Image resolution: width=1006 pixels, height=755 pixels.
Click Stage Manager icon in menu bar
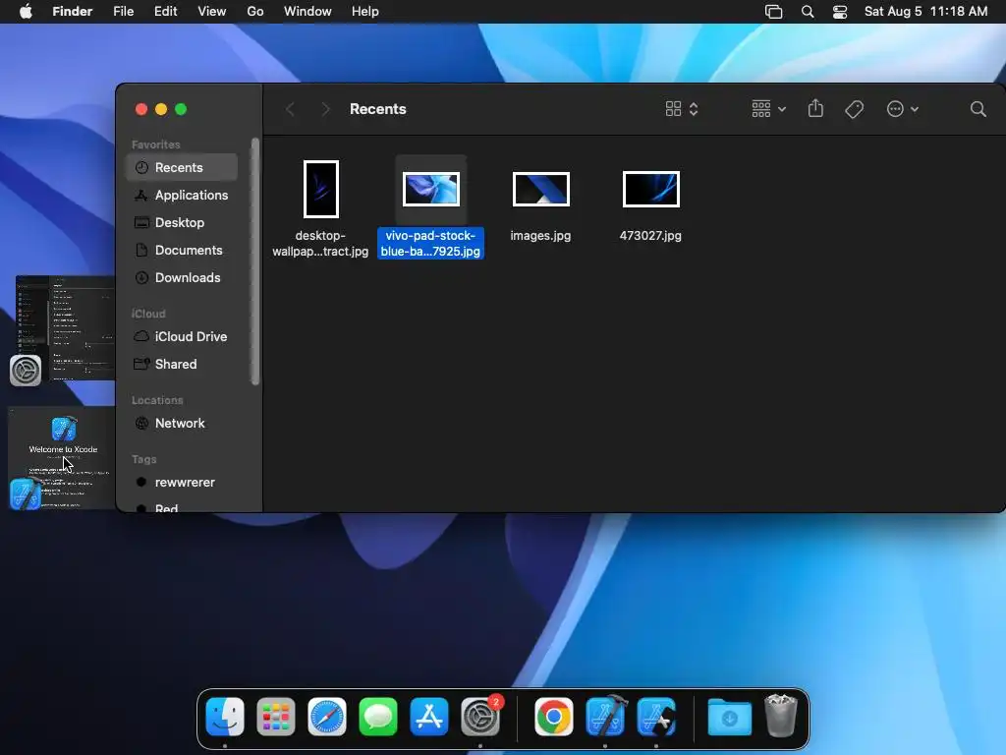(x=774, y=12)
